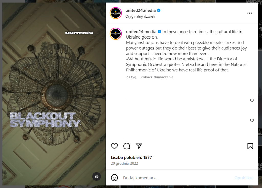The image size is (262, 188).
Task: View likes list Liczba polubień 1577
Action: tap(131, 157)
